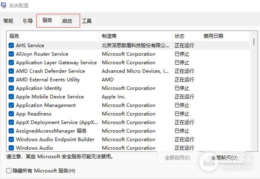
Task: Sort list by 服务 column header
Action: tap(53, 36)
